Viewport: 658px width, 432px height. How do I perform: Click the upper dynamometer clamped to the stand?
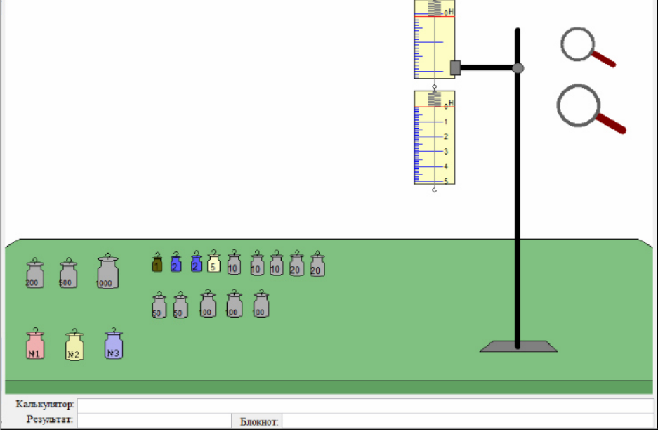click(x=434, y=39)
